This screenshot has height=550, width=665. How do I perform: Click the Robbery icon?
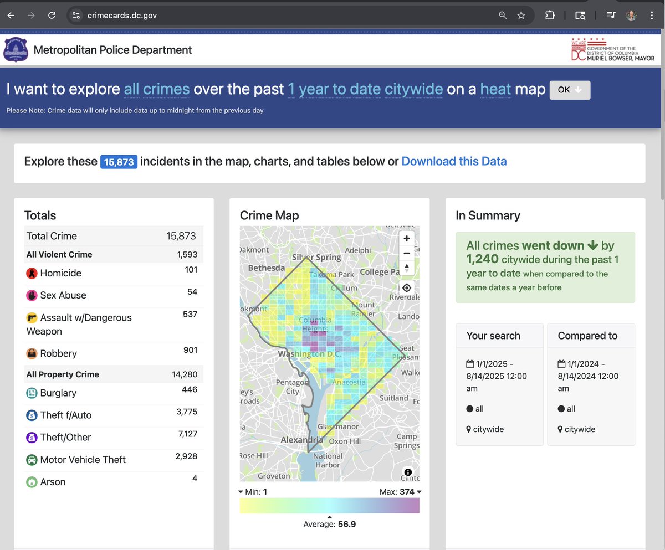32,353
